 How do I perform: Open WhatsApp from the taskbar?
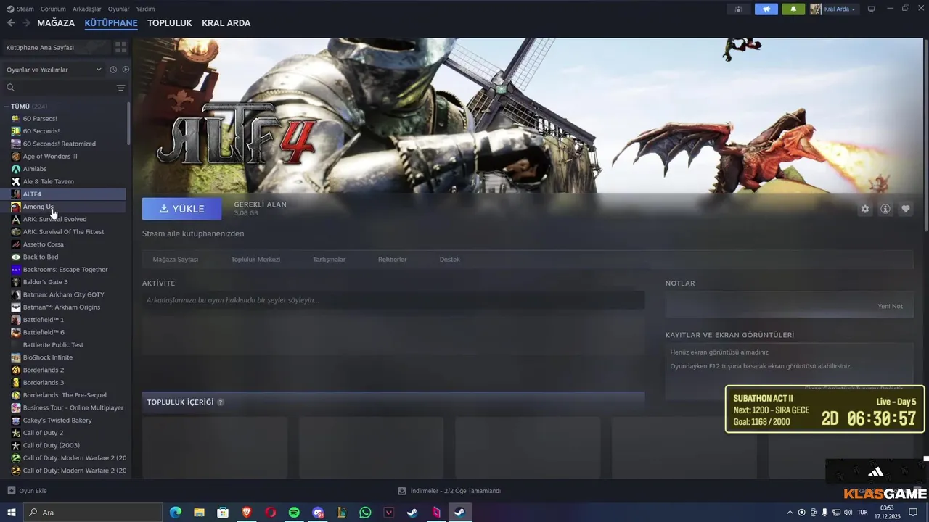365,513
